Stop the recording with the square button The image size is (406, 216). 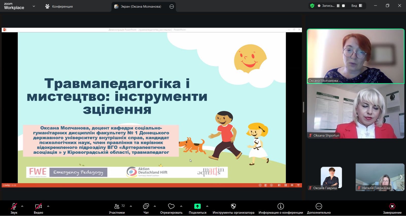(343, 6)
